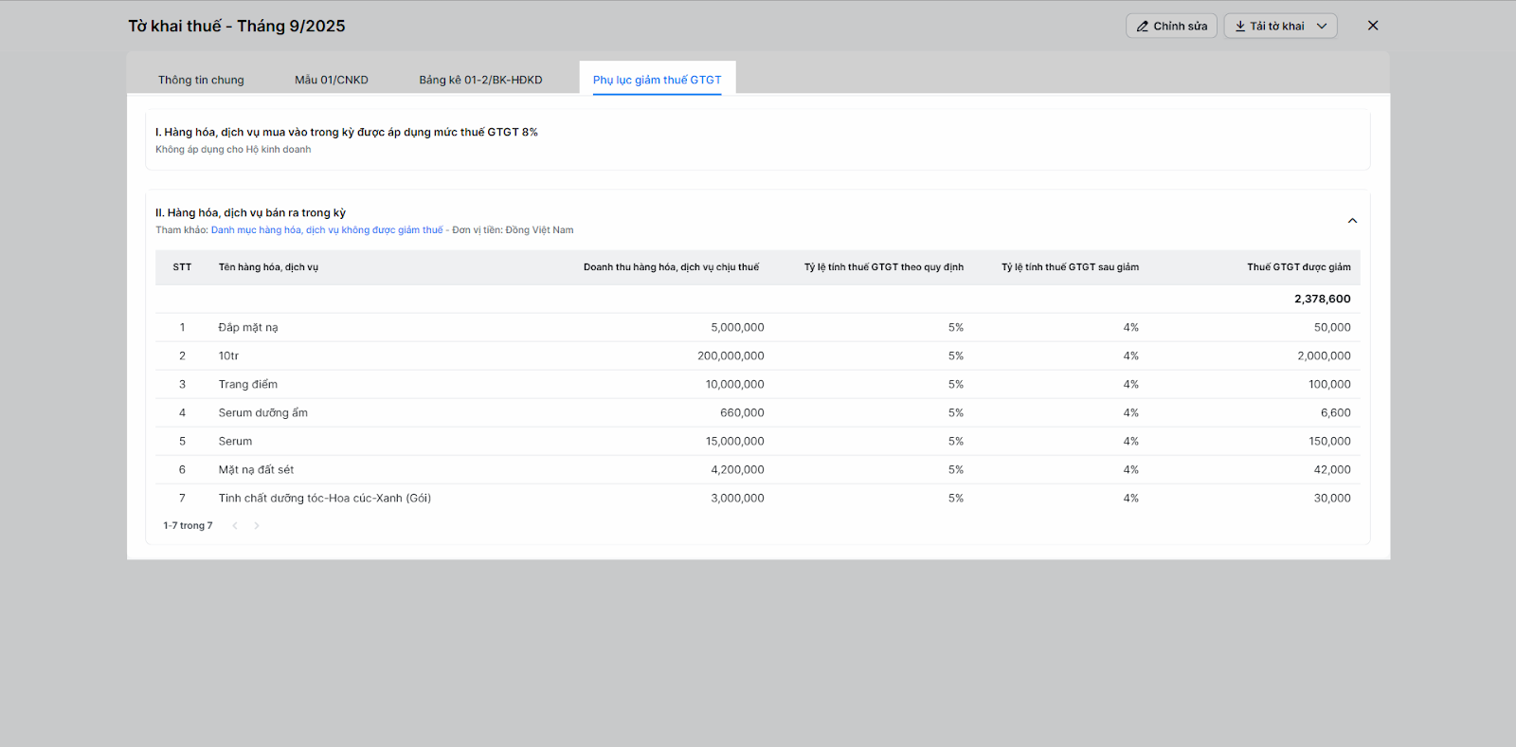Open the Mẫu 01/CNKD tab

pos(331,81)
